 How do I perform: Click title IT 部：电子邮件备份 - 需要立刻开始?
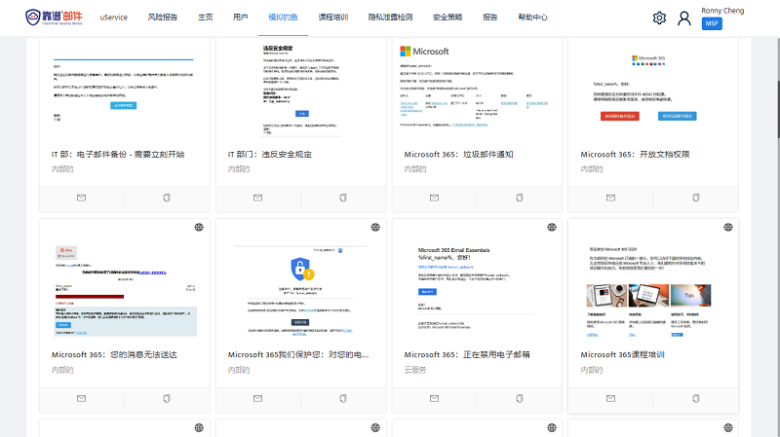[118, 155]
